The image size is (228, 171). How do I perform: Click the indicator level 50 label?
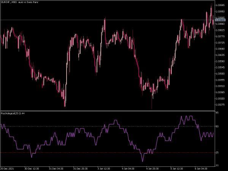click(x=217, y=126)
